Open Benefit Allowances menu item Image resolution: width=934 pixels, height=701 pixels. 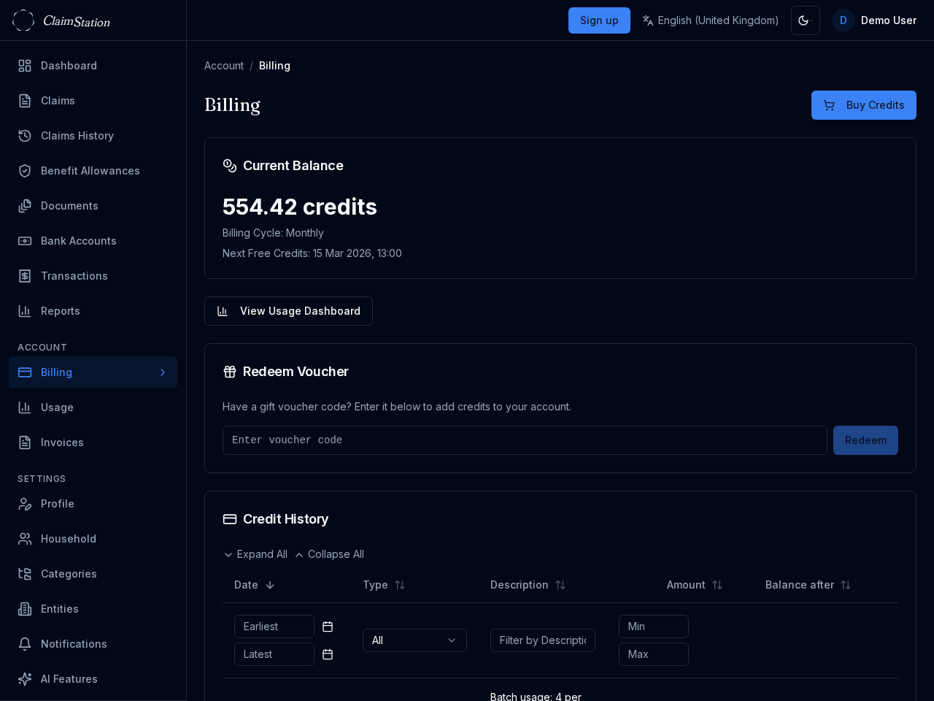pyautogui.click(x=93, y=171)
